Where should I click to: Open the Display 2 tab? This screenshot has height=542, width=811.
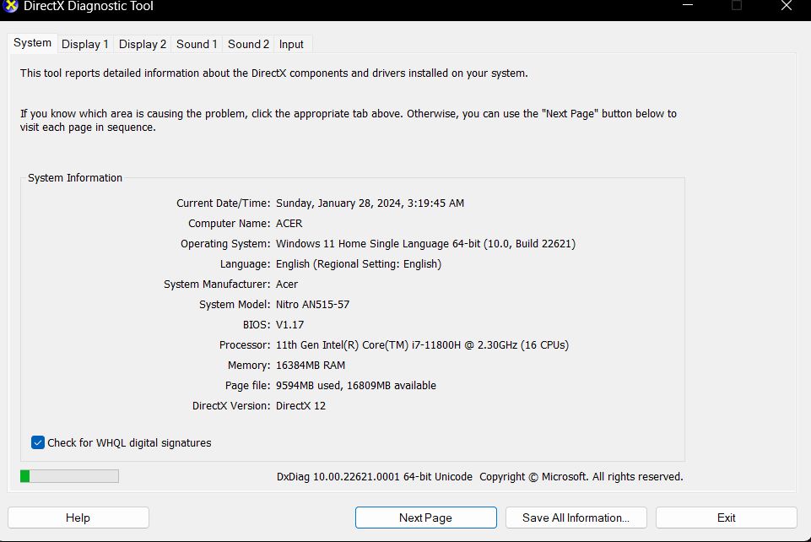pyautogui.click(x=142, y=44)
